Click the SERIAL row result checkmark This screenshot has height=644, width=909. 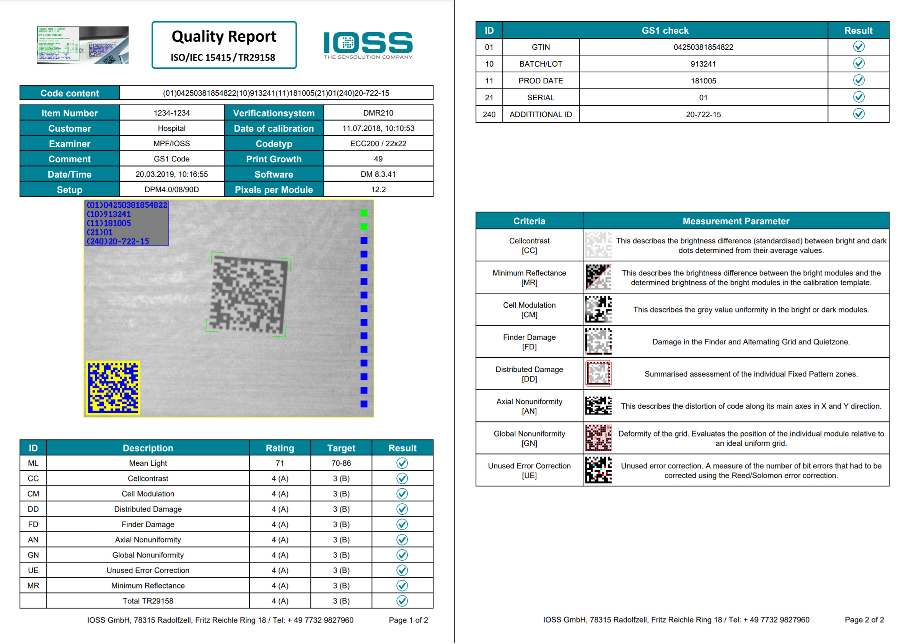[859, 97]
